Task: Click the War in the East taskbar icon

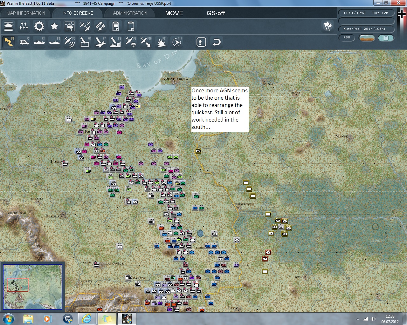Action: pyautogui.click(x=127, y=319)
